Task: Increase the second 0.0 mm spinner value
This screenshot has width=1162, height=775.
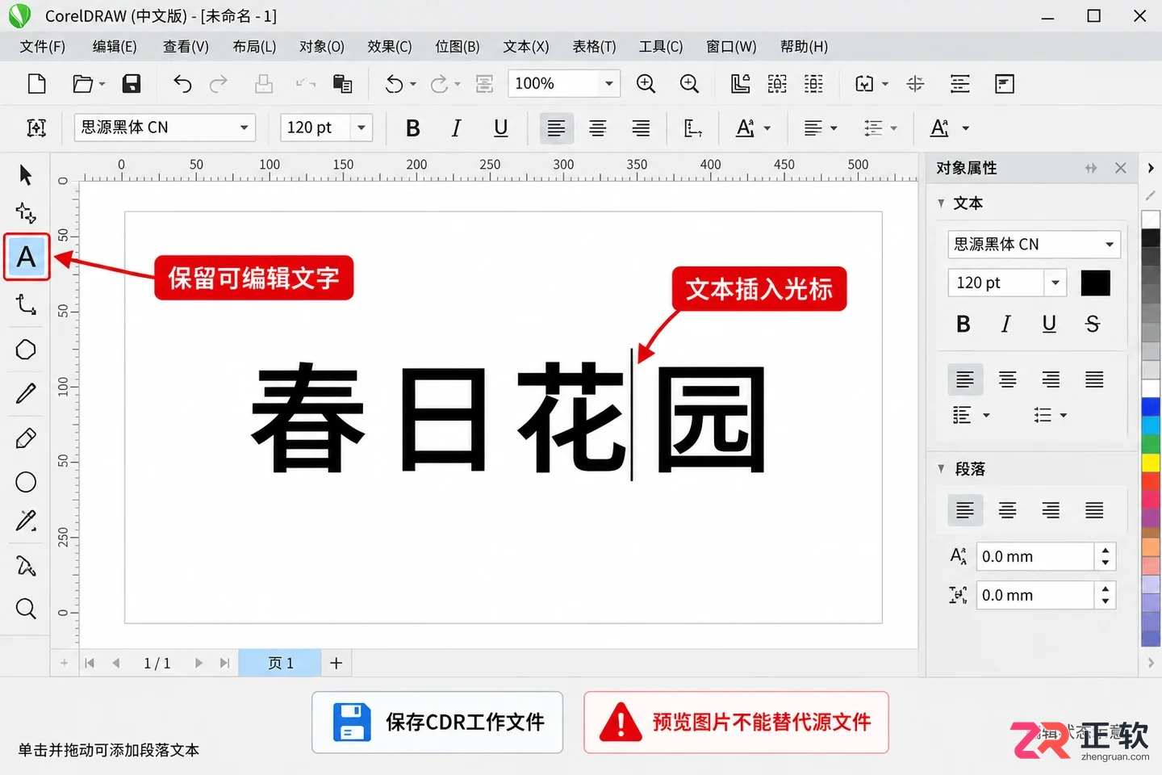Action: click(x=1106, y=589)
